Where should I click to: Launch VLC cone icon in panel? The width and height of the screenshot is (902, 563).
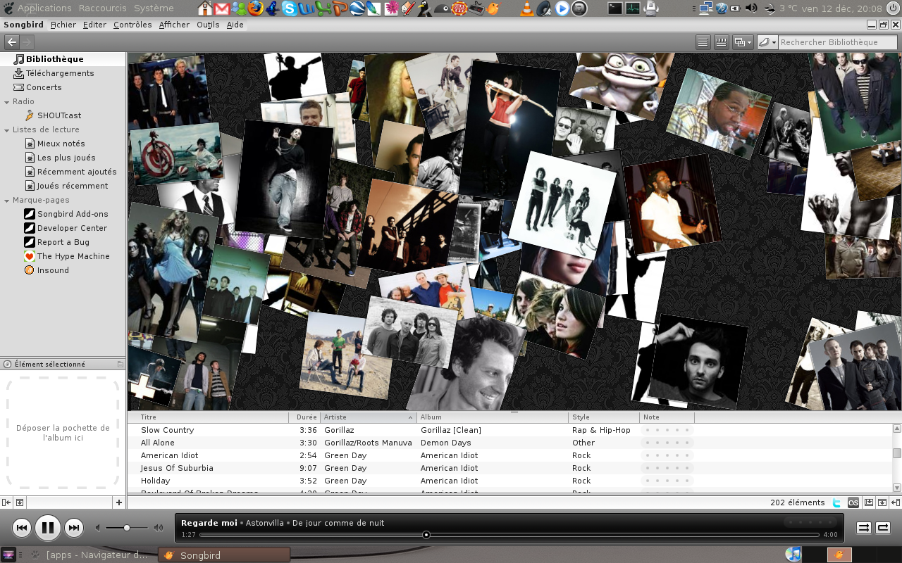point(526,8)
